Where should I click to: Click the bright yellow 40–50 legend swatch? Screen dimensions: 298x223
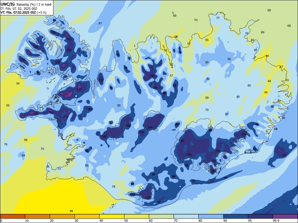[112, 216]
